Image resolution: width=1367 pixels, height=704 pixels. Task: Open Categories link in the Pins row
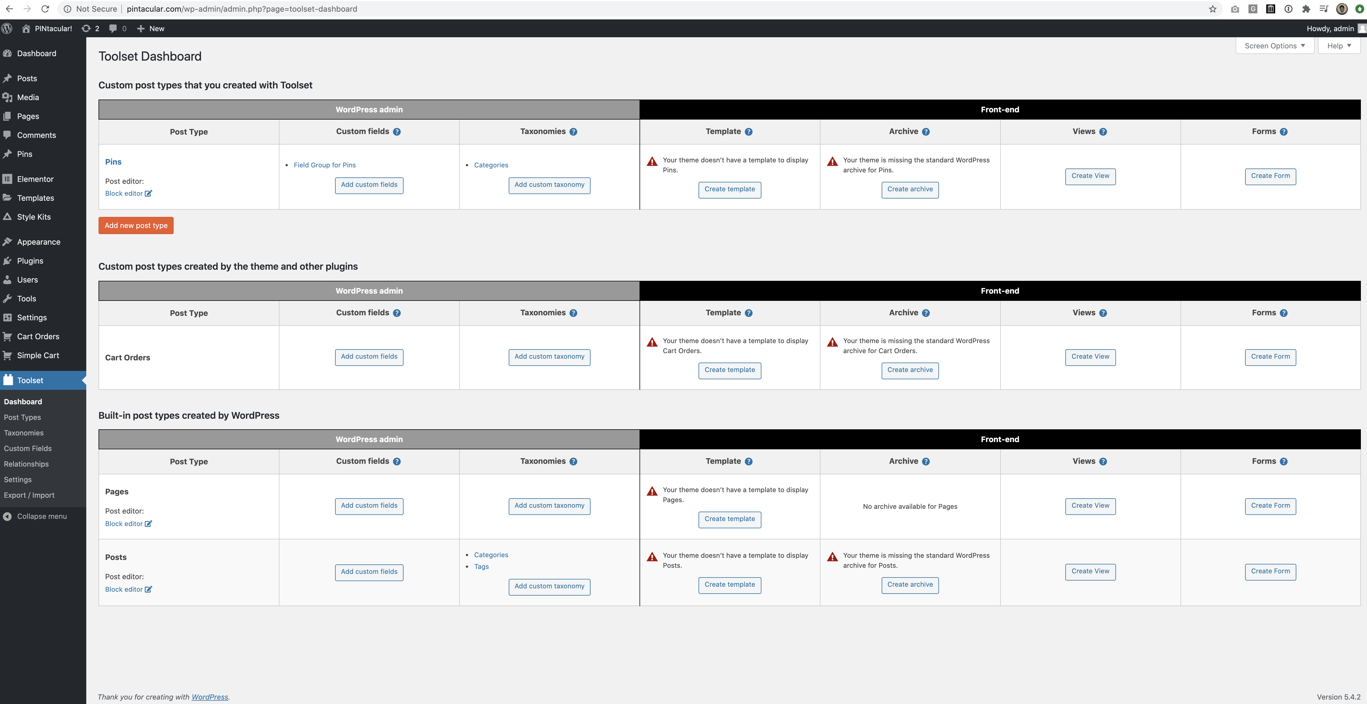point(491,165)
